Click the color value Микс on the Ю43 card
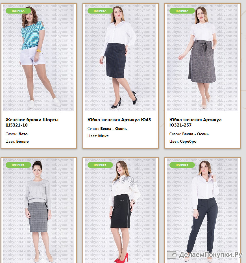This screenshot has width=246, height=263. [103, 136]
